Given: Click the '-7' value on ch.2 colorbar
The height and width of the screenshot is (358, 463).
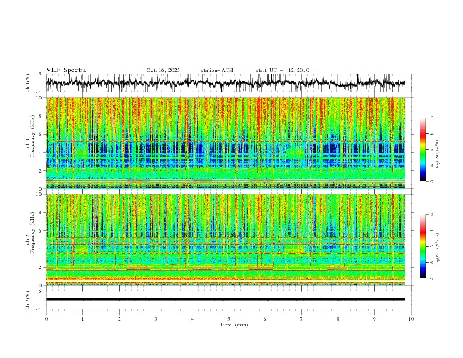Looking at the screenshot, I should click(x=431, y=278).
